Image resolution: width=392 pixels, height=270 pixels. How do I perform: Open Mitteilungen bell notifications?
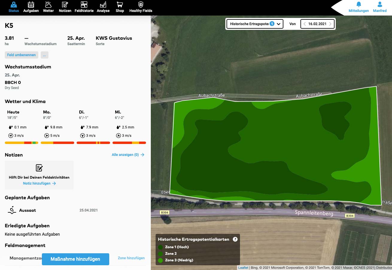358,7
